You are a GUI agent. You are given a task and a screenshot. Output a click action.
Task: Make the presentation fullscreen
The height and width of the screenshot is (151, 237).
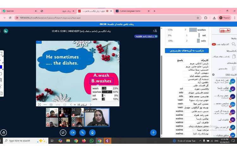click(x=39, y=104)
